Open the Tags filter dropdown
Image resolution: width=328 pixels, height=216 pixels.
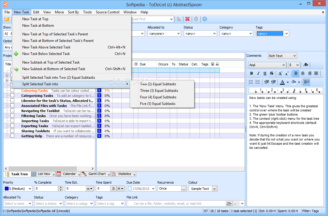[286, 34]
